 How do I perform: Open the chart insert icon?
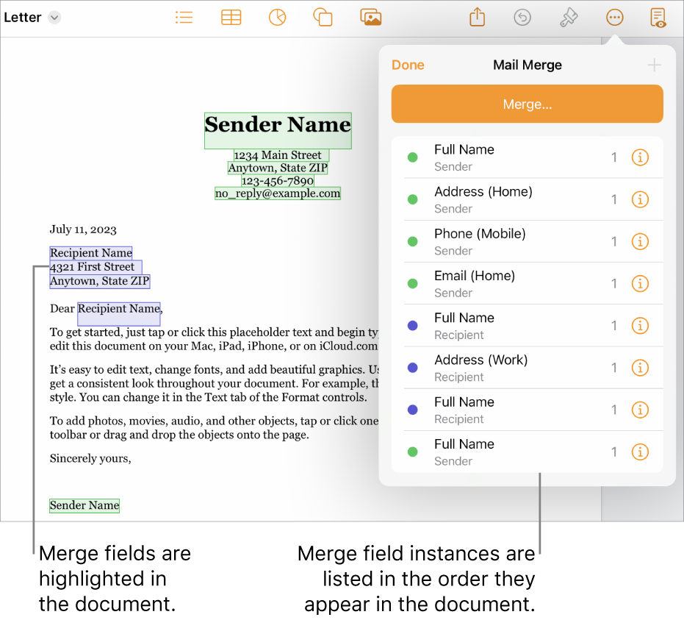(278, 18)
